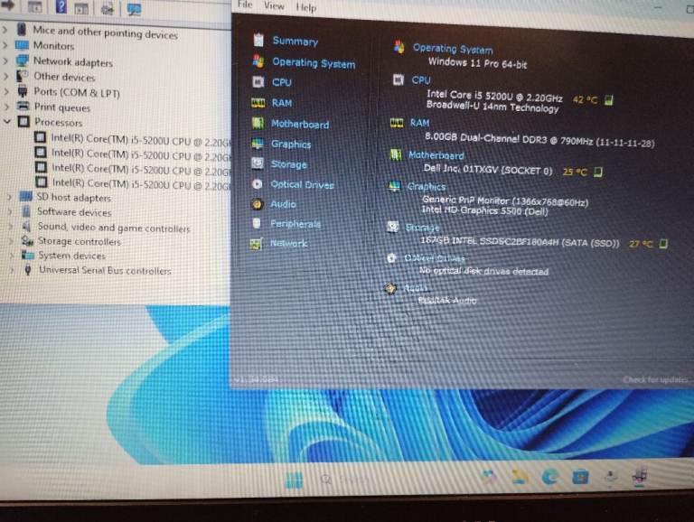The height and width of the screenshot is (522, 694).
Task: Click No optical disk drives detected text
Action: pyautogui.click(x=483, y=271)
